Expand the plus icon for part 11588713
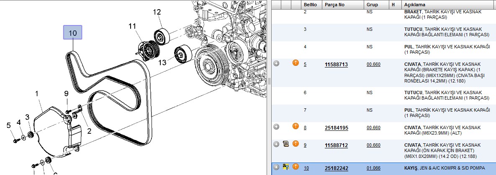Image resolution: width=496 pixels, height=175 pixels. tap(277, 64)
